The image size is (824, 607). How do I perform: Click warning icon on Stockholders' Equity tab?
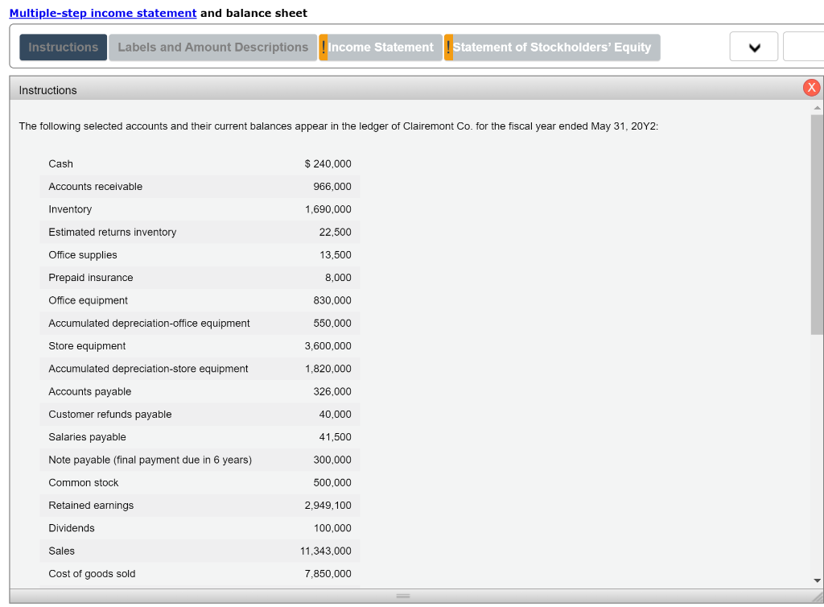click(x=448, y=47)
